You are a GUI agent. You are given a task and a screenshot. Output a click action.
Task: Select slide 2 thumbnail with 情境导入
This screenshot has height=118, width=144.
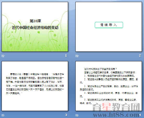(109, 27)
